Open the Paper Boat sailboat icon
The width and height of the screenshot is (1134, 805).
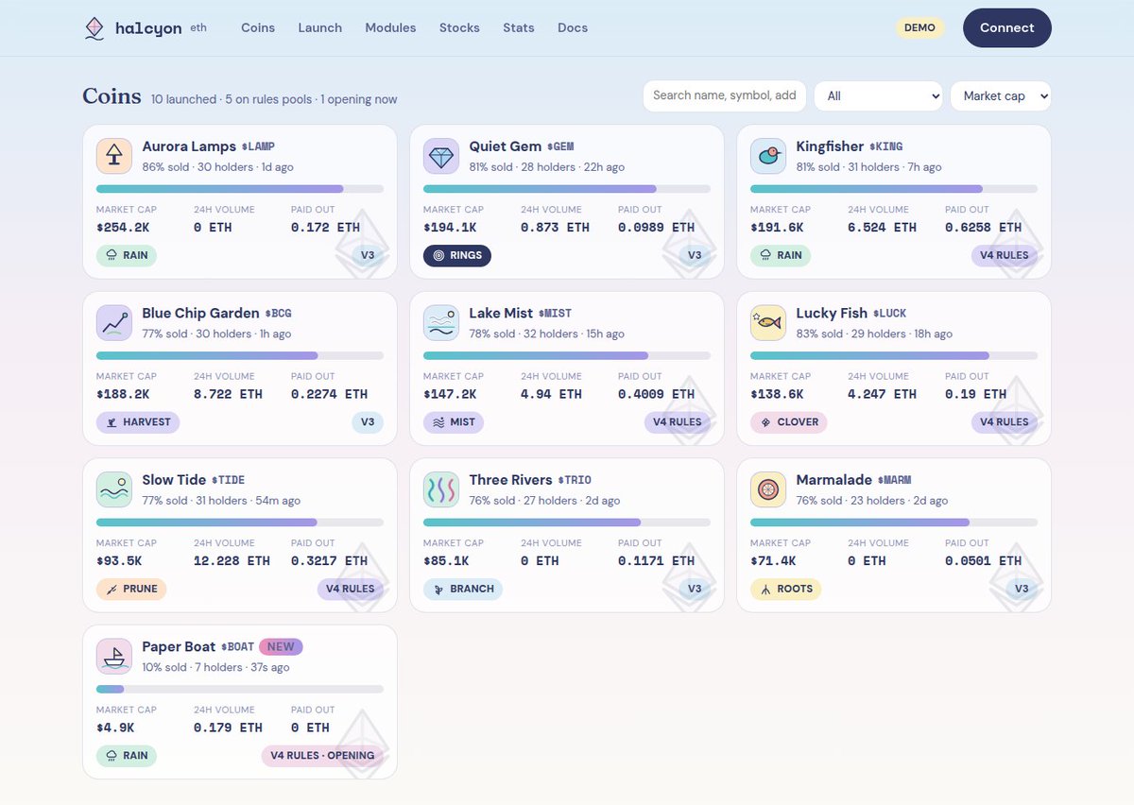(x=114, y=656)
